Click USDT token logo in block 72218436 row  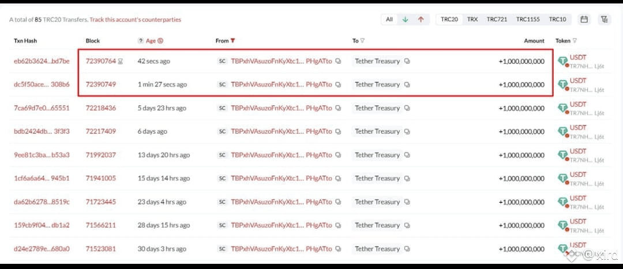(x=563, y=108)
